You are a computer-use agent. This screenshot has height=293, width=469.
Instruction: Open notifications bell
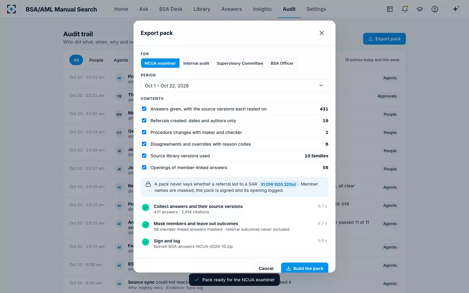[405, 9]
